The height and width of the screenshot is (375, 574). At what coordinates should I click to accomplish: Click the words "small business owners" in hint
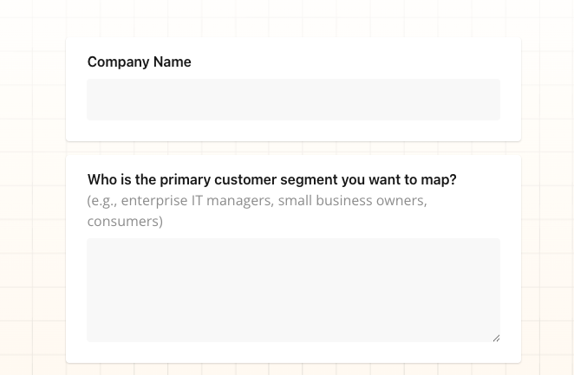tap(352, 201)
